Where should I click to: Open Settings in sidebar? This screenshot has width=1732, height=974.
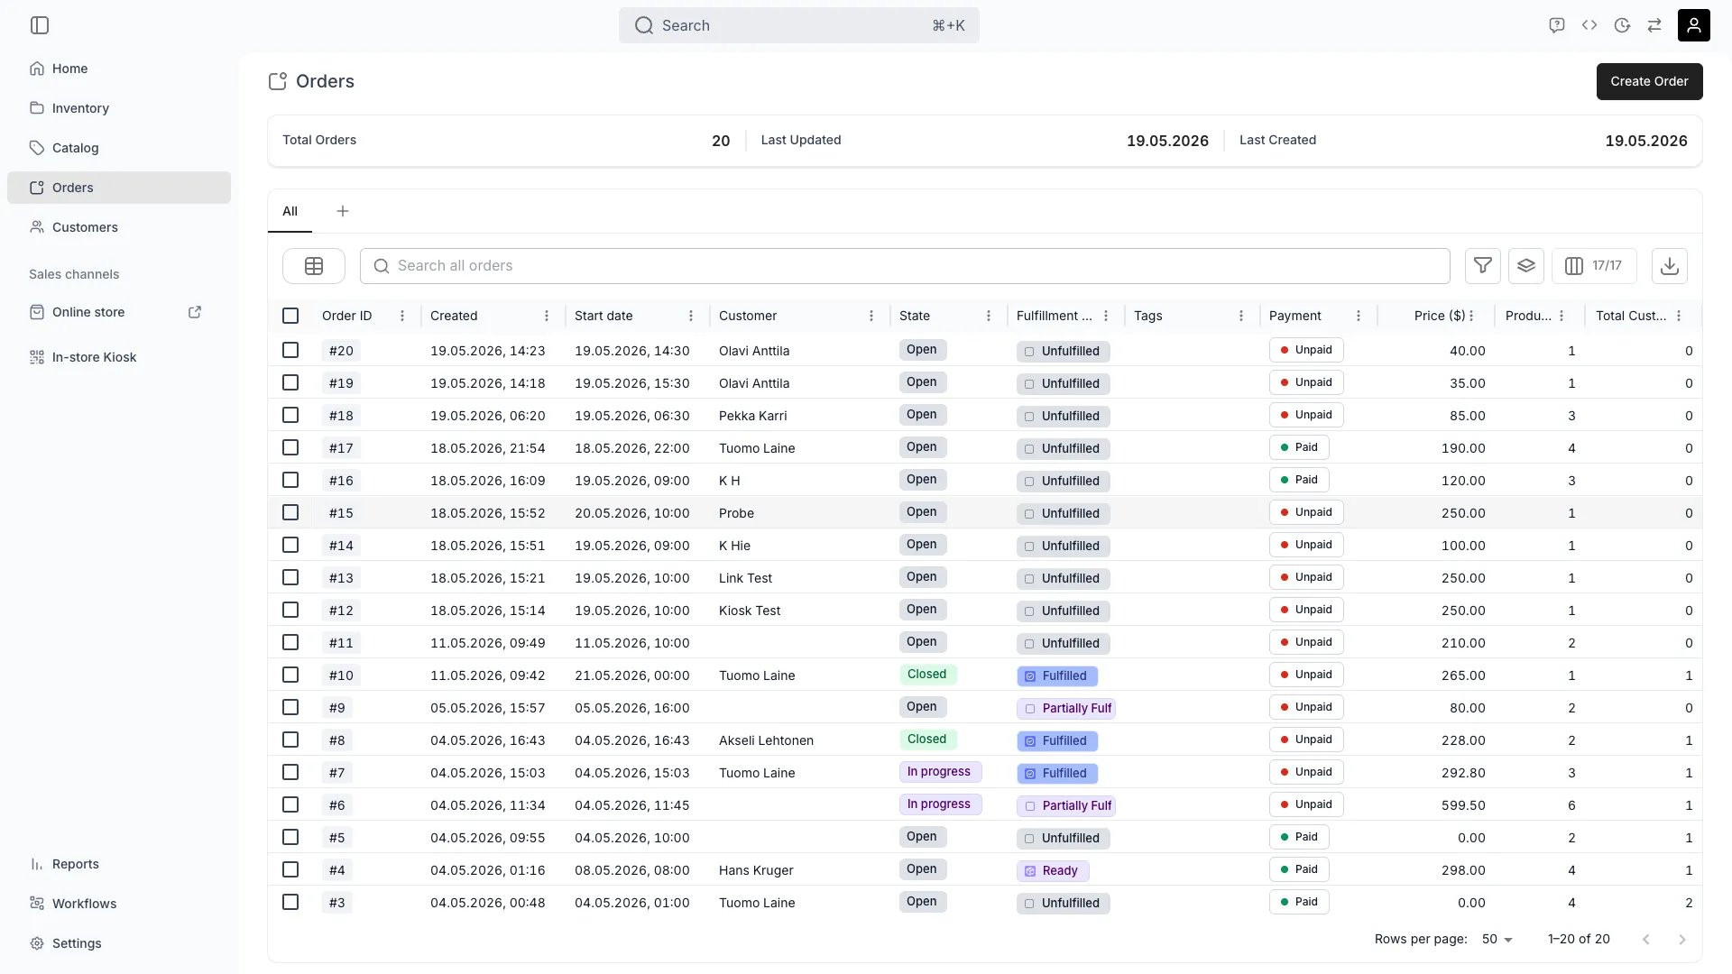[x=119, y=943]
